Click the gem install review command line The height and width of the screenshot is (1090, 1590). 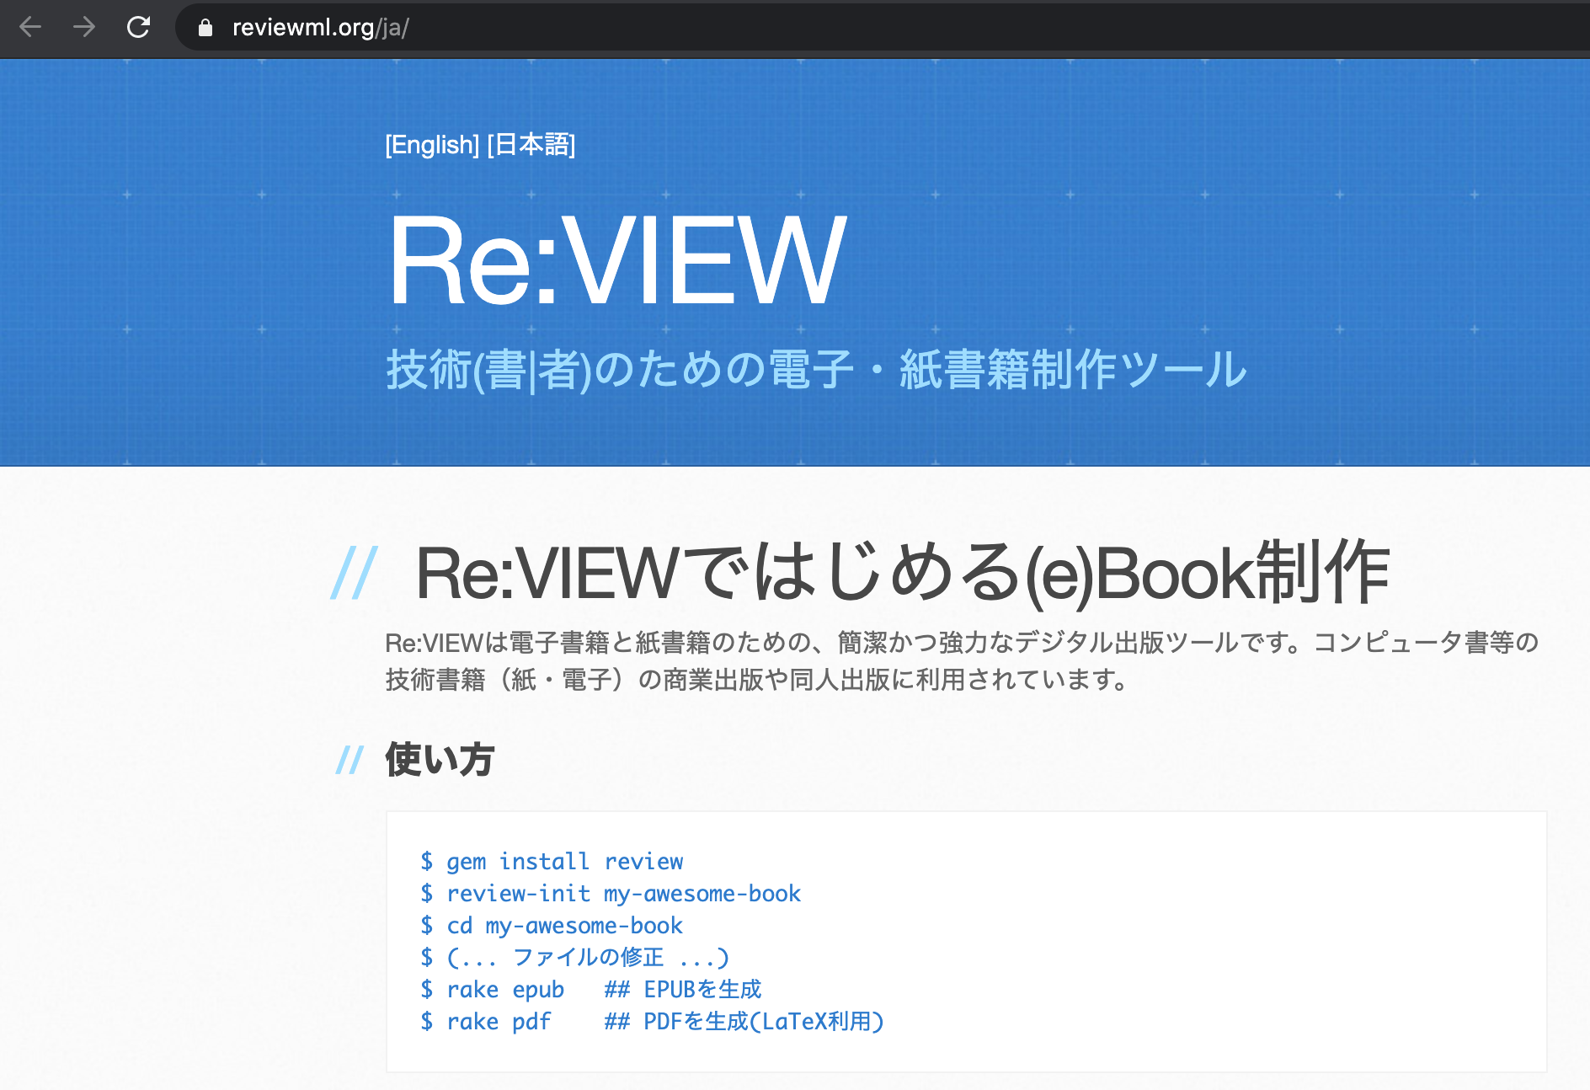tap(552, 861)
